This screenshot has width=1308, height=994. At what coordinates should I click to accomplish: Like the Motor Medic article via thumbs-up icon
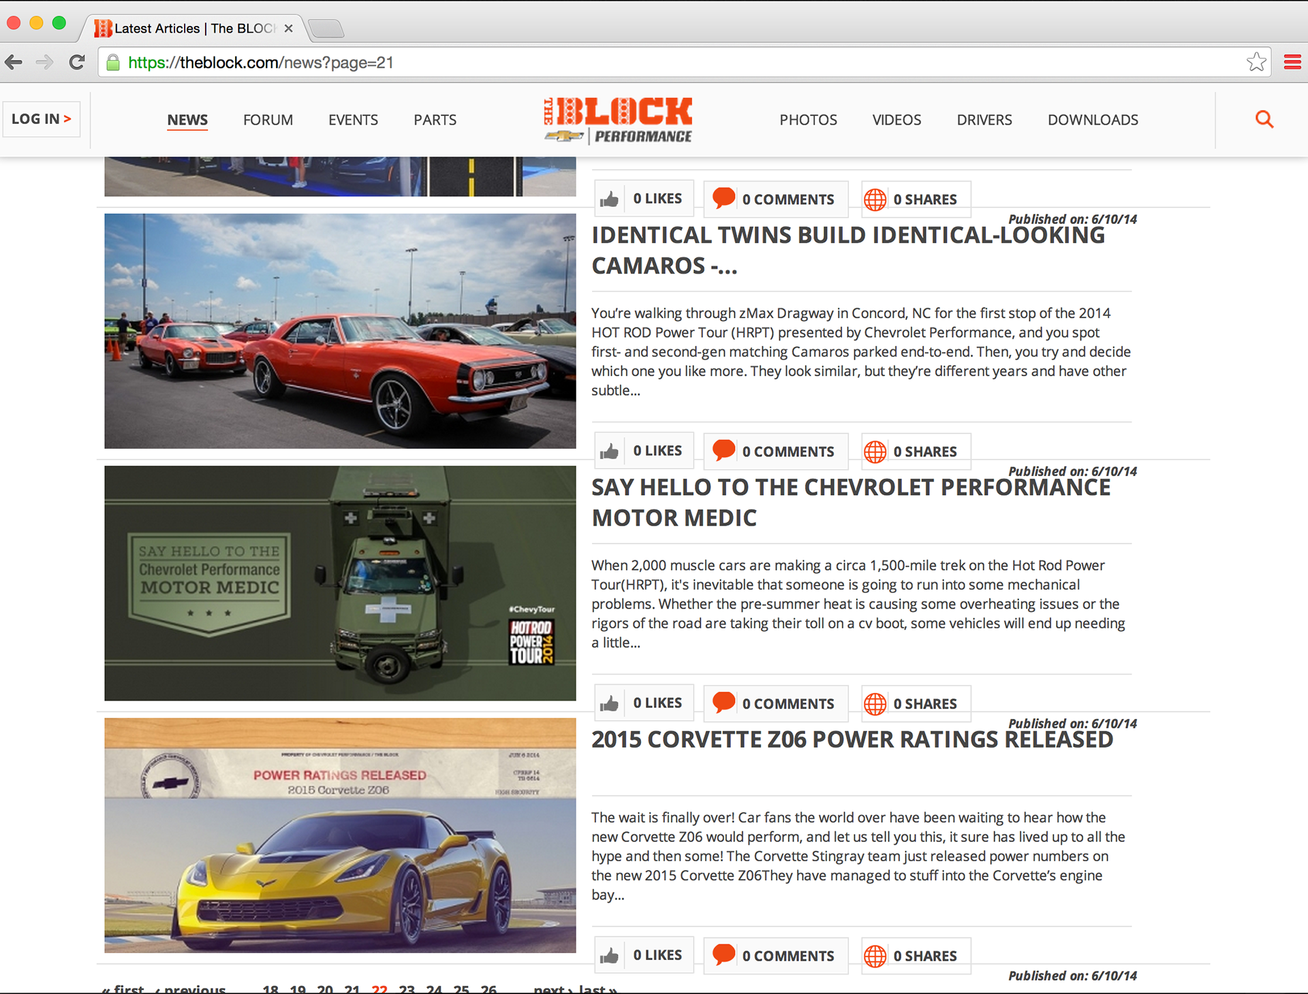609,703
